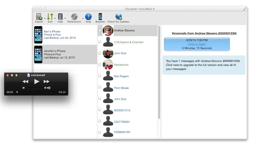Viewport: 254px width, 149px height.
Task: Click the Export toolbar icon
Action: tap(39, 17)
